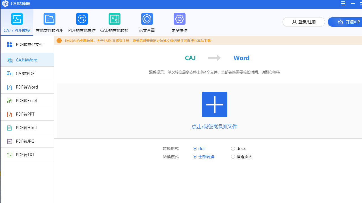Click the 更多操作 gear icon
The image size is (362, 203).
[179, 19]
